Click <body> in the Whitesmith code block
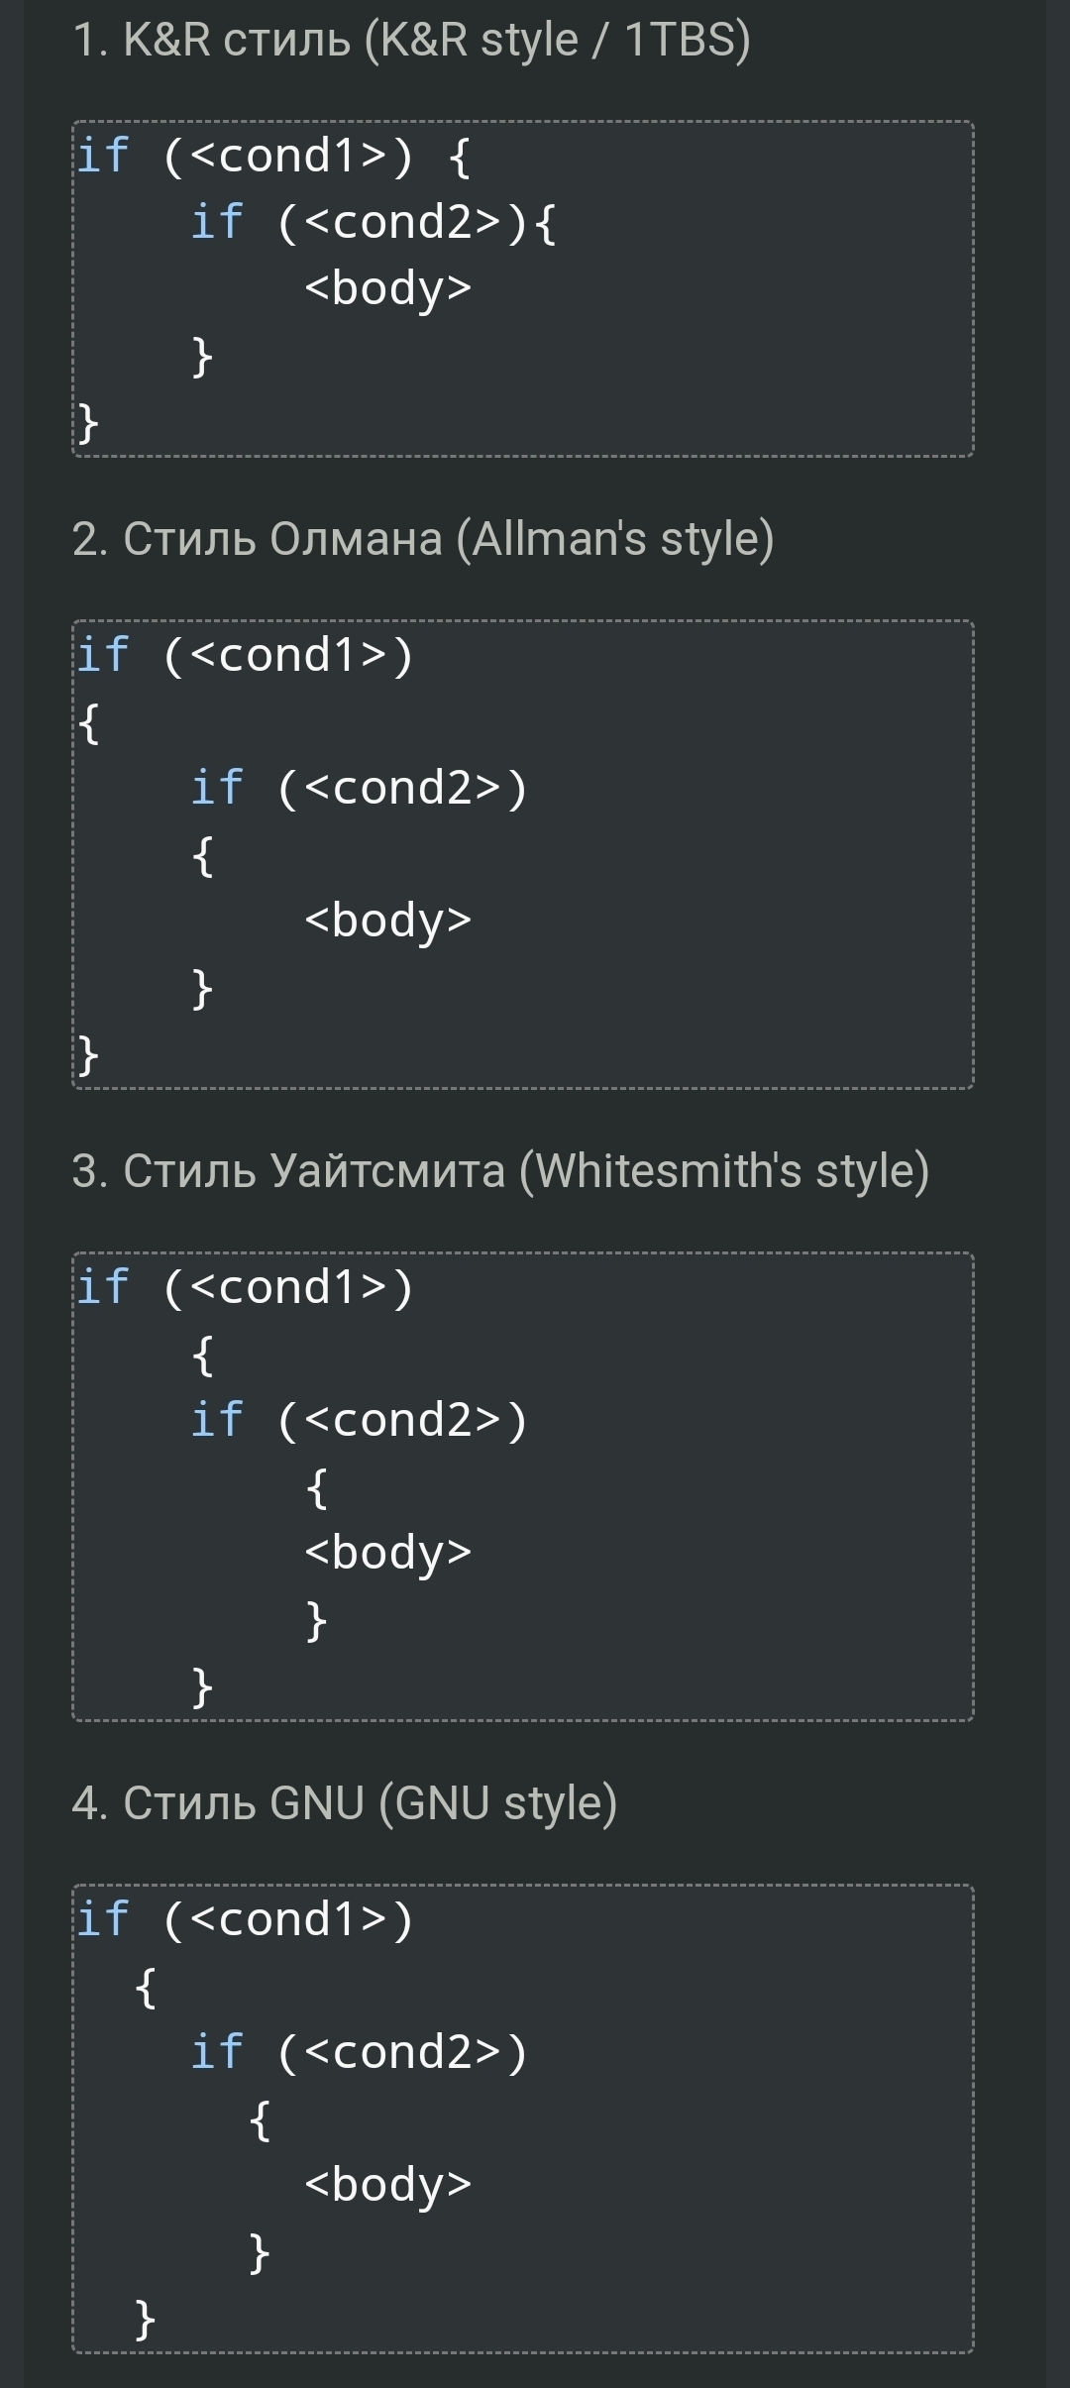The width and height of the screenshot is (1070, 2388). [387, 1552]
